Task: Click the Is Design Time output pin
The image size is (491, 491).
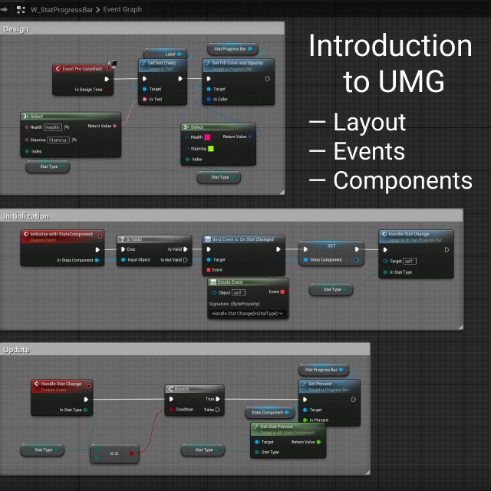Action: coord(106,90)
